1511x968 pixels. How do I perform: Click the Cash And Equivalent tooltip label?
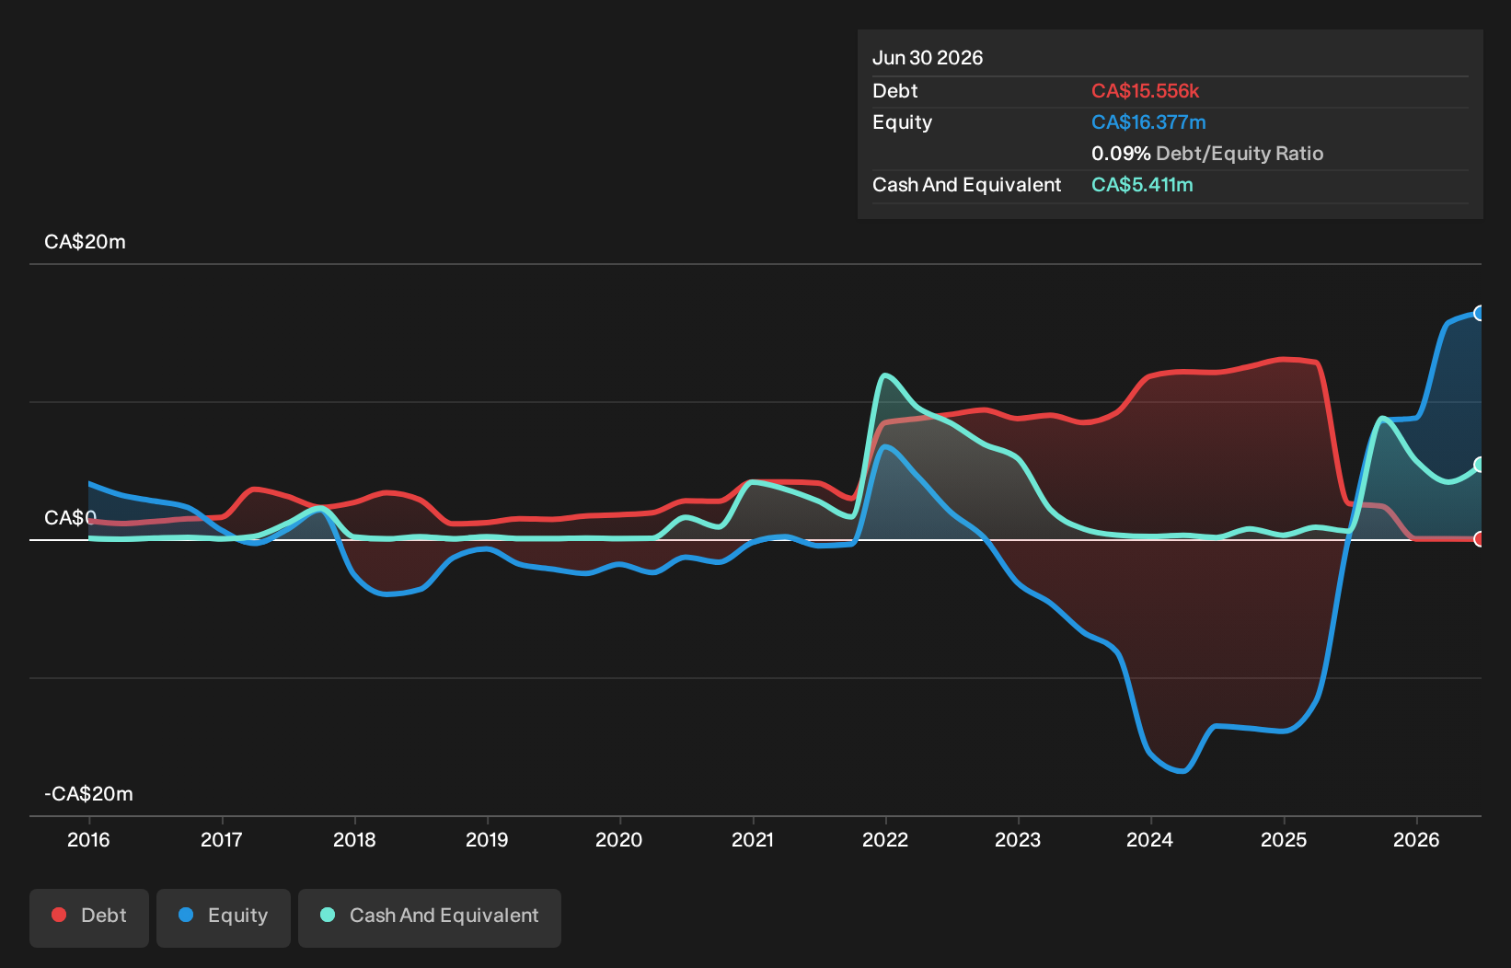[966, 185]
